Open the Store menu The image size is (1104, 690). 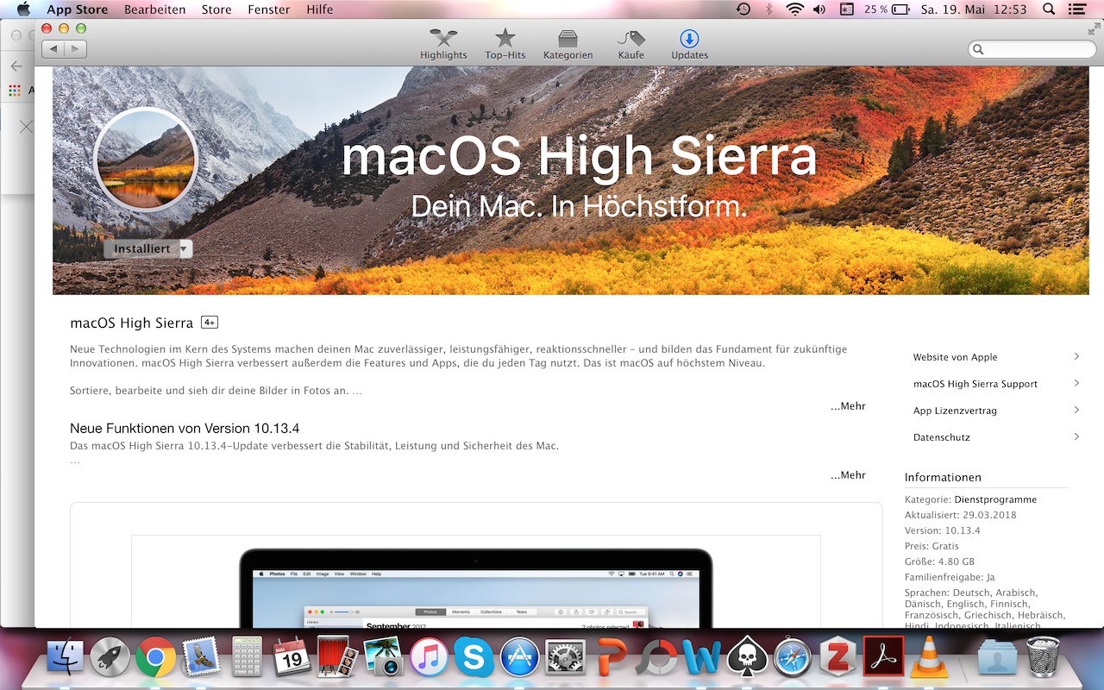pyautogui.click(x=216, y=9)
